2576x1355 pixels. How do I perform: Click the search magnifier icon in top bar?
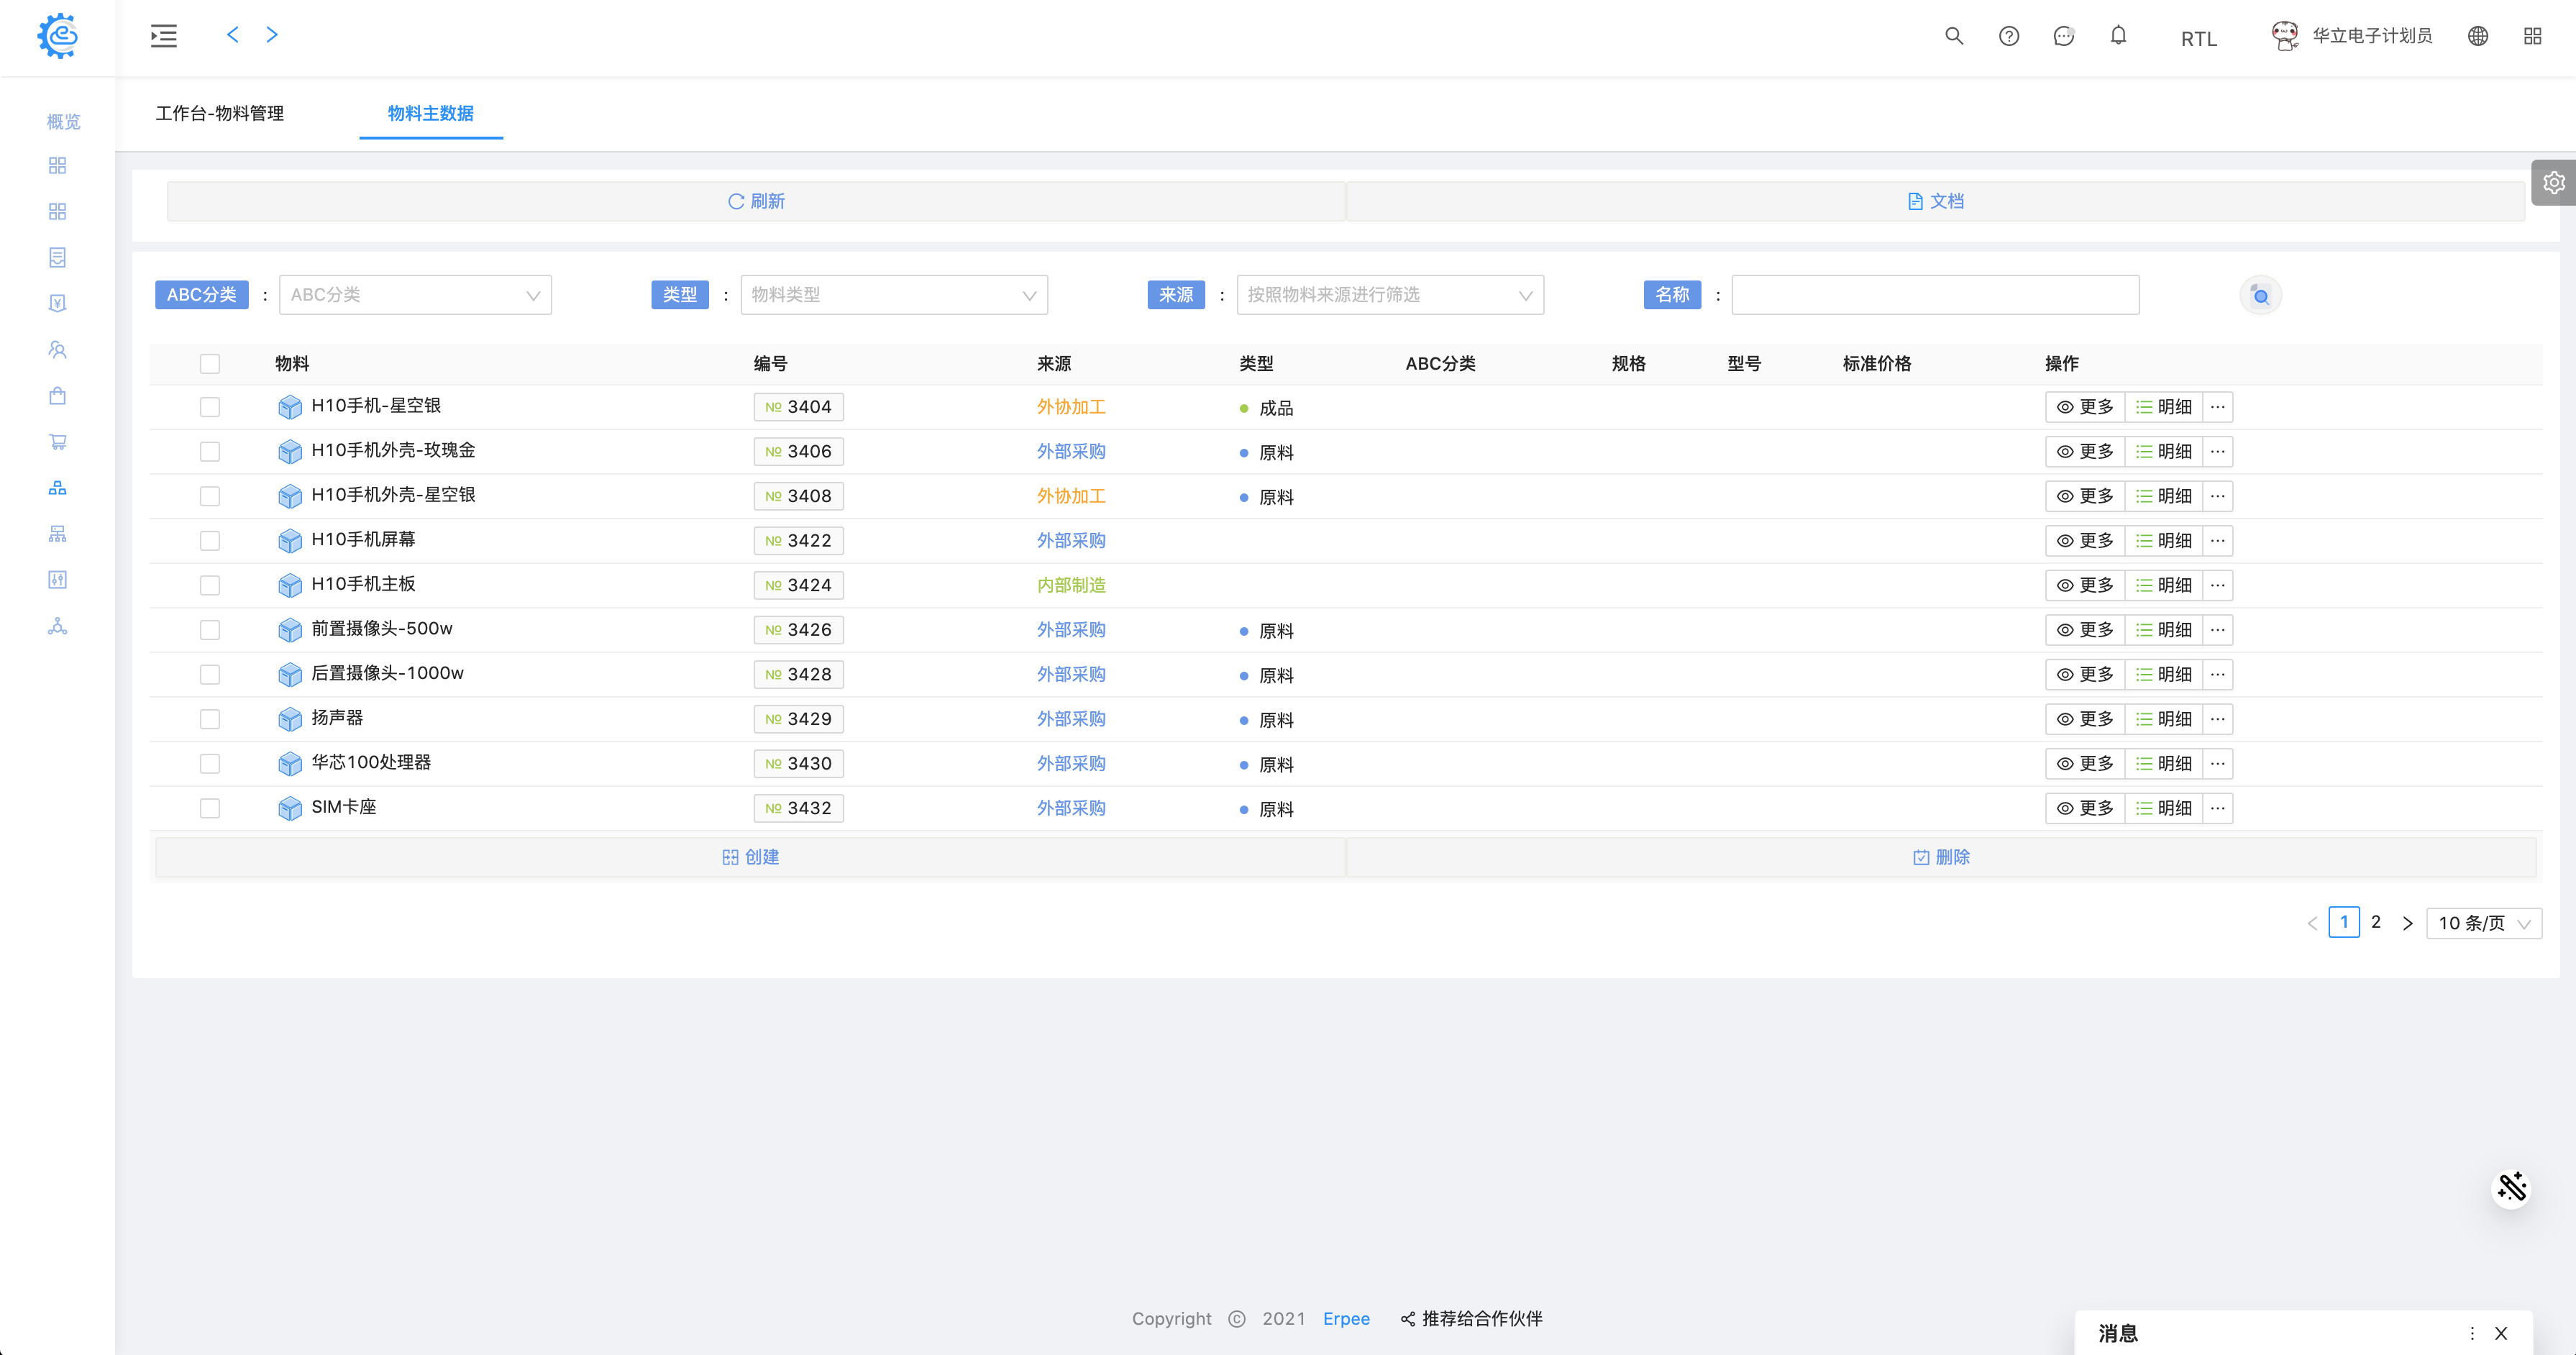[x=1953, y=36]
